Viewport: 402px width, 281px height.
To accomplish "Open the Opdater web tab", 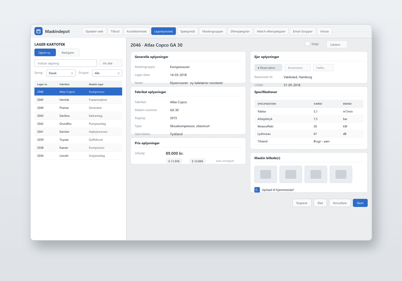I will pyautogui.click(x=94, y=31).
